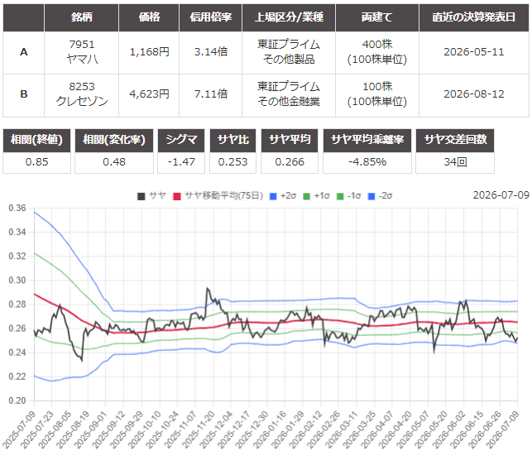Screen dimensions: 532x451
Task: Click the 信用倍率 column header
Action: (x=210, y=17)
